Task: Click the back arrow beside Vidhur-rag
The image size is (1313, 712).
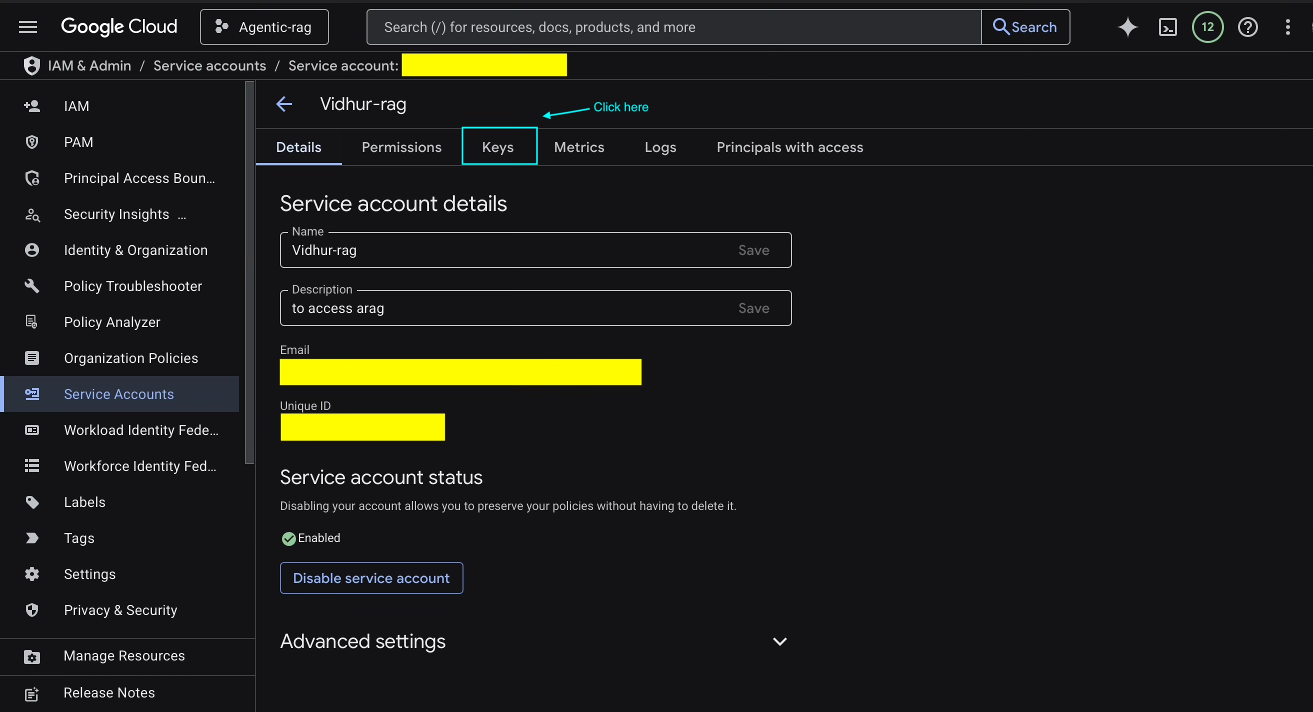Action: point(284,103)
